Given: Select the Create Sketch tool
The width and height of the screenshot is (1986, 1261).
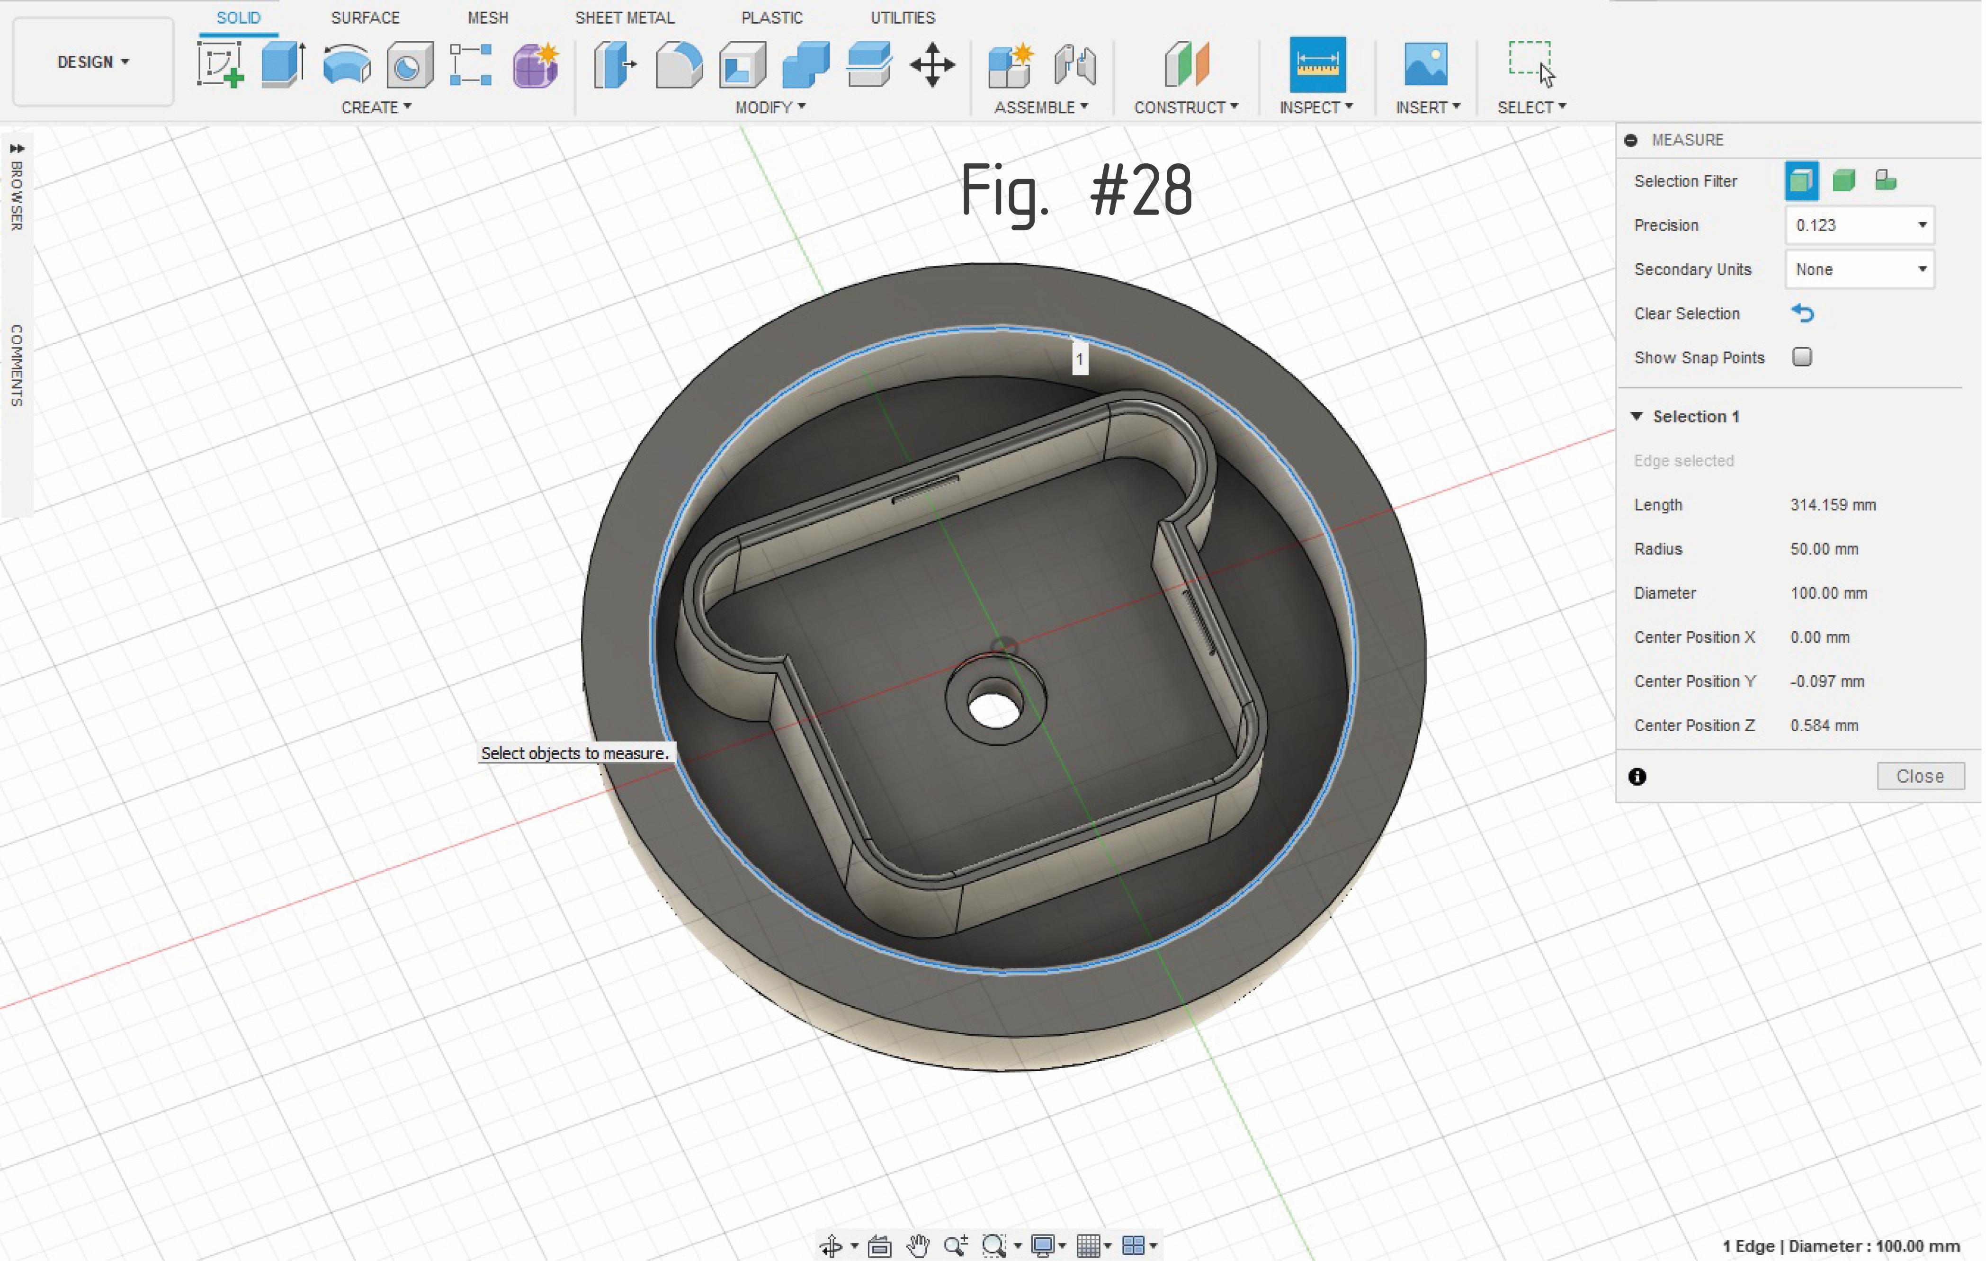Looking at the screenshot, I should tap(220, 64).
